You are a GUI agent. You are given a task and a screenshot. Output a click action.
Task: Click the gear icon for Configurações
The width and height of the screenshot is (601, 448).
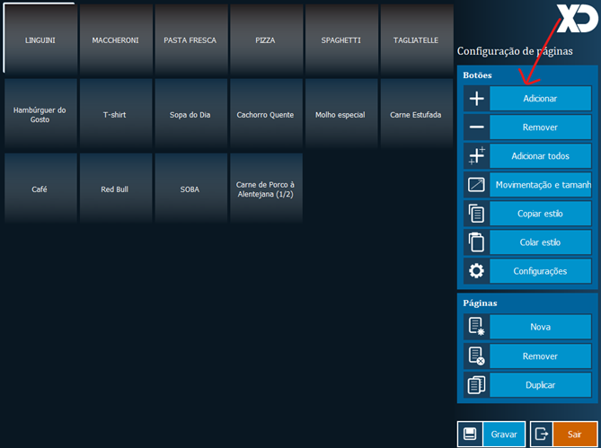pos(476,271)
